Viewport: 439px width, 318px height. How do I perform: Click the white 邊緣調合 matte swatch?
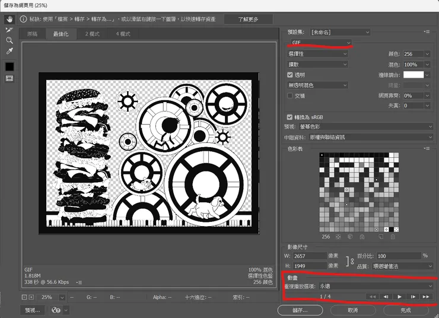click(413, 75)
